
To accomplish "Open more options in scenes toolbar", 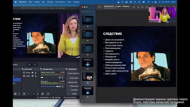I will pyautogui.click(x=19, y=94).
